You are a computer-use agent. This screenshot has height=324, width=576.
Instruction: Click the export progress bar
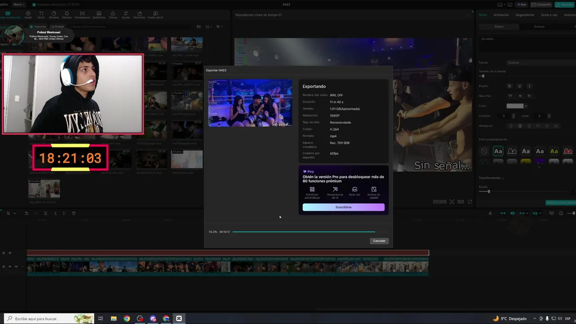pos(310,232)
